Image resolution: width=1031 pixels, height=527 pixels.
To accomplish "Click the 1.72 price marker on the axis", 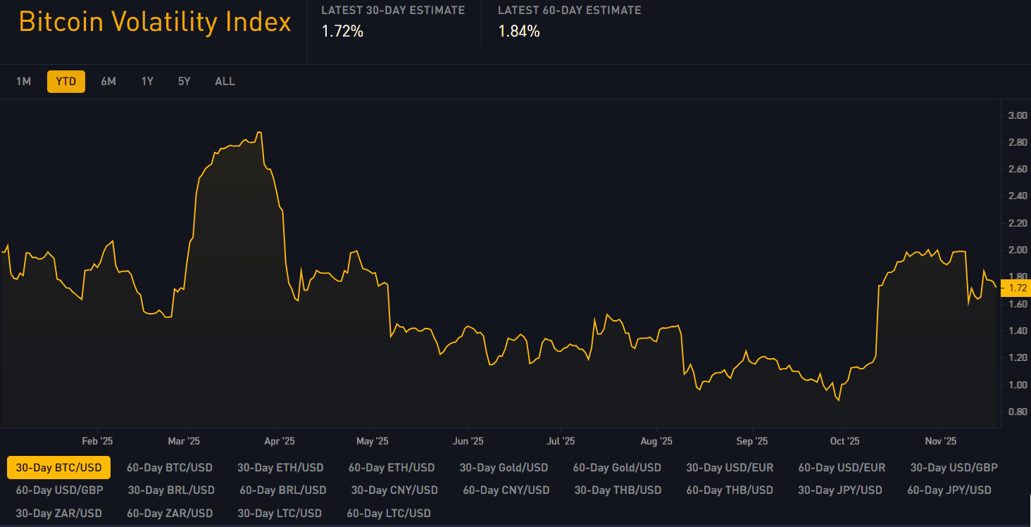I will (x=1016, y=288).
